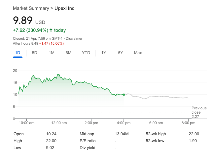View the 5Y time range
The width and height of the screenshot is (215, 155).
(x=121, y=53)
